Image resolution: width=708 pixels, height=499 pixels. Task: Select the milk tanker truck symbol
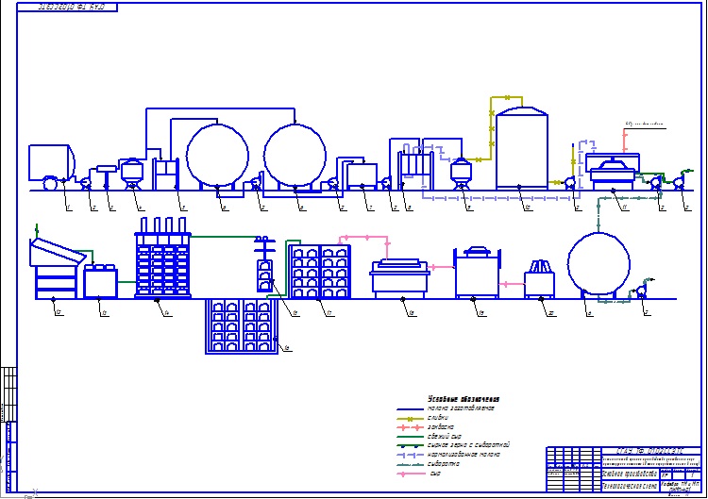(52, 167)
